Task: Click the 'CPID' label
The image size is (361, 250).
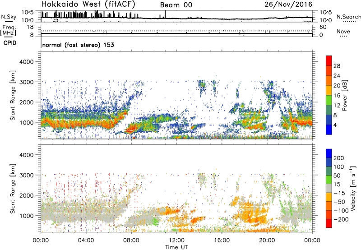Action: point(10,43)
